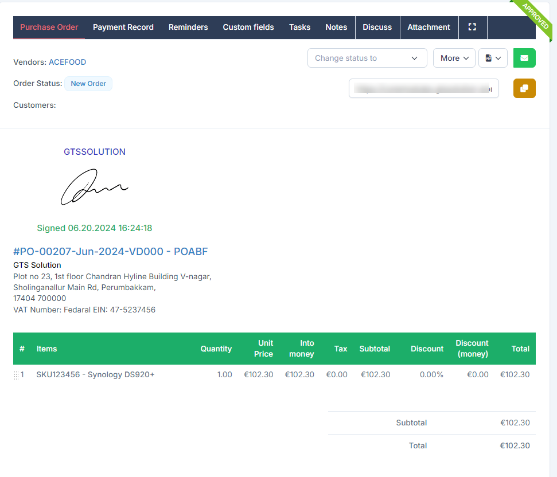Open the PDF file icon dropdown
557x477 pixels.
click(x=493, y=58)
